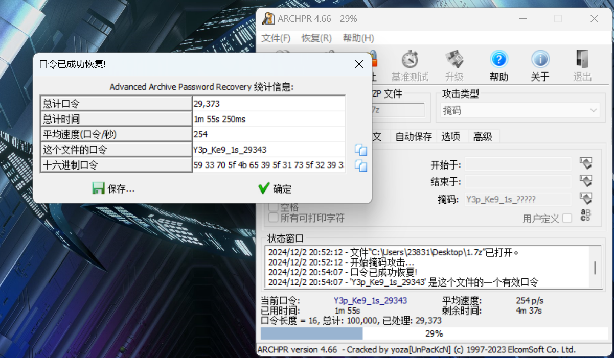Viewport: 614px width, 358px height.
Task: Click remaining time value 4m 37s
Action: click(x=529, y=310)
